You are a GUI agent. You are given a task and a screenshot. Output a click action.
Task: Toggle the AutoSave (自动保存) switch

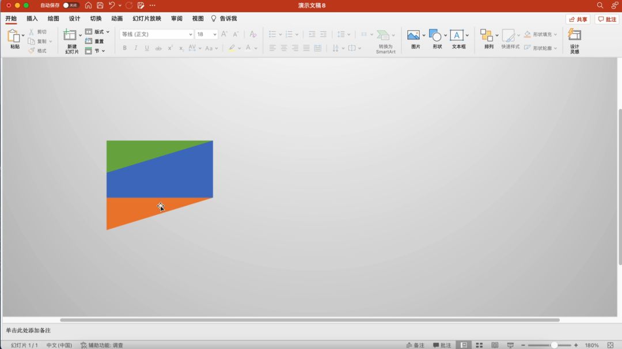coord(71,5)
